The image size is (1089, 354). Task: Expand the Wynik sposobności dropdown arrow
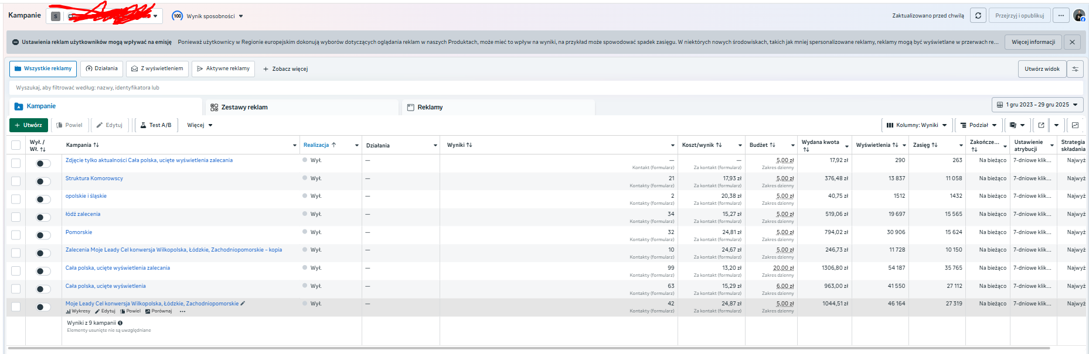(241, 16)
